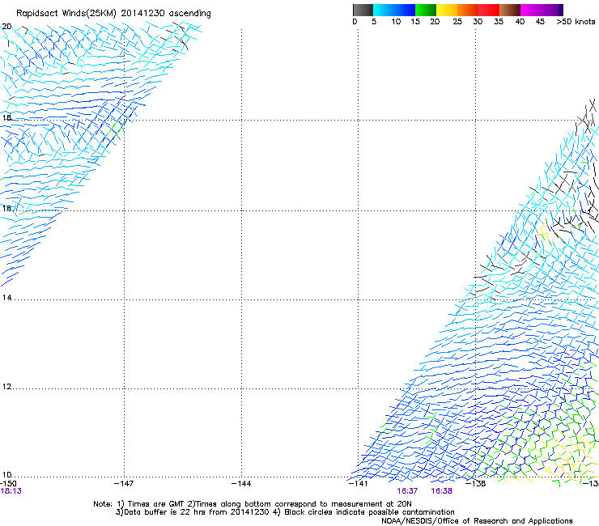
Task: Click the red 30–35 knots legend segment
Action: click(489, 10)
